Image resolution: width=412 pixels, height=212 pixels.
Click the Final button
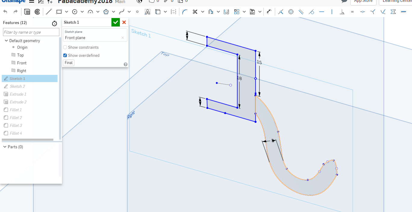click(x=69, y=63)
